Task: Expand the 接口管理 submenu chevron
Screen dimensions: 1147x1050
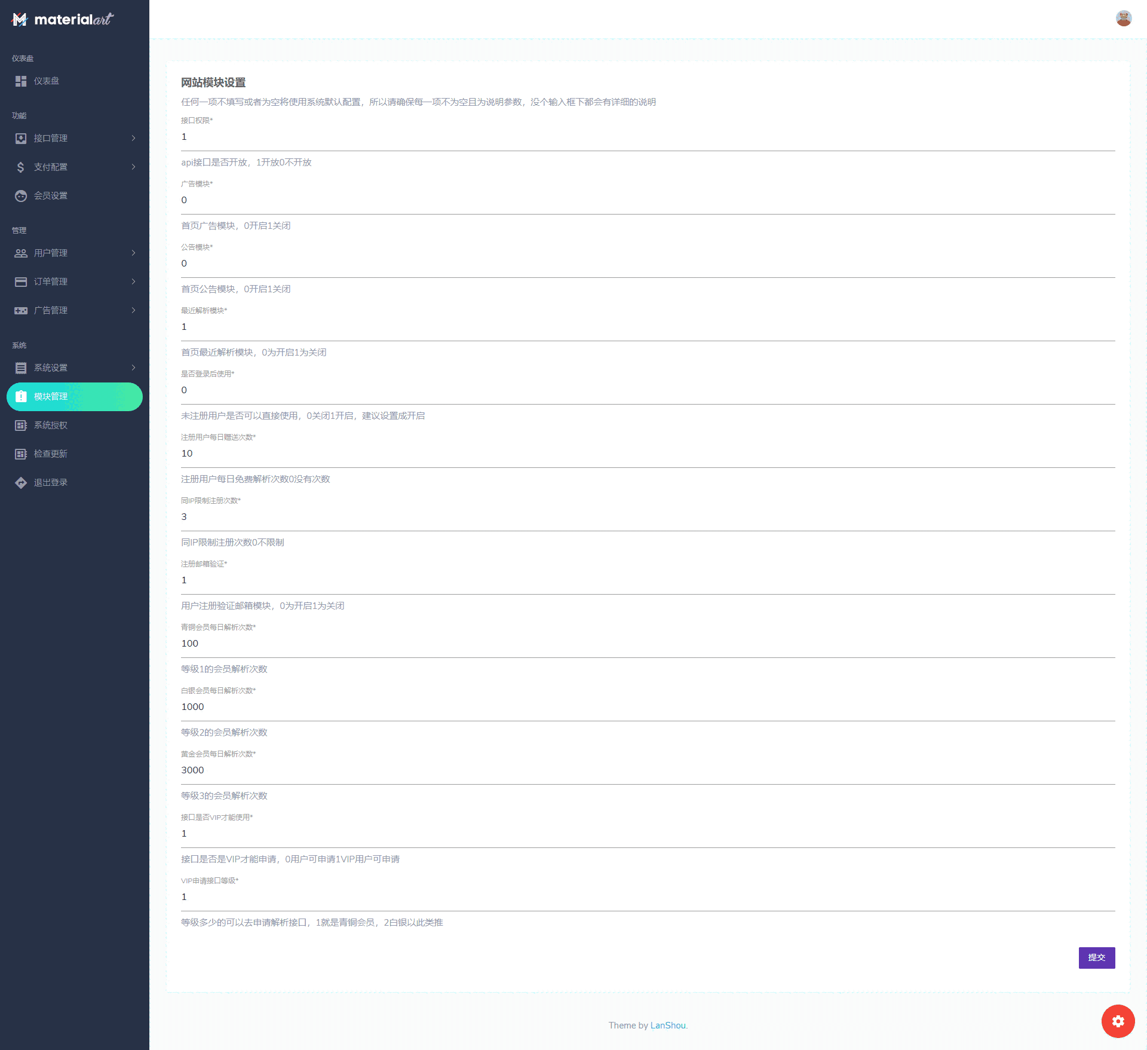Action: pyautogui.click(x=133, y=139)
